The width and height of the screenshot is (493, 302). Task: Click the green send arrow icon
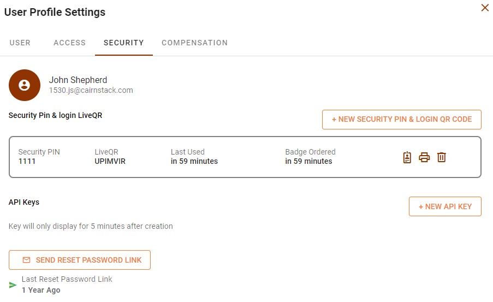[x=13, y=285]
